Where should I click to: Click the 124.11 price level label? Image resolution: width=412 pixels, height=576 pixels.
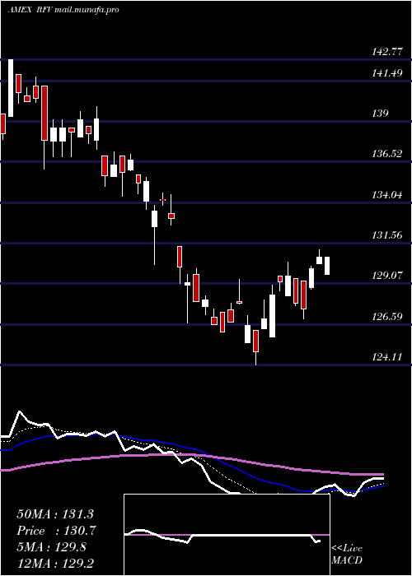click(x=387, y=356)
